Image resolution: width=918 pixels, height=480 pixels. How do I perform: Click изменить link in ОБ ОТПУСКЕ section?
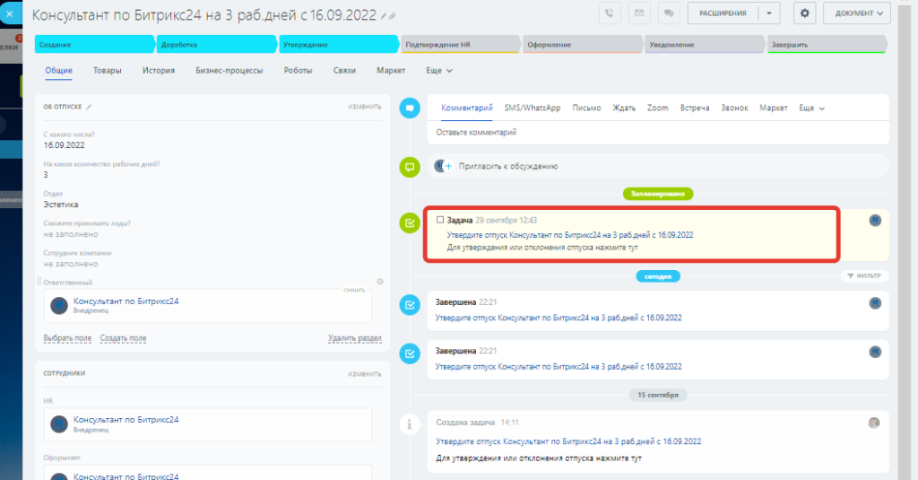364,107
